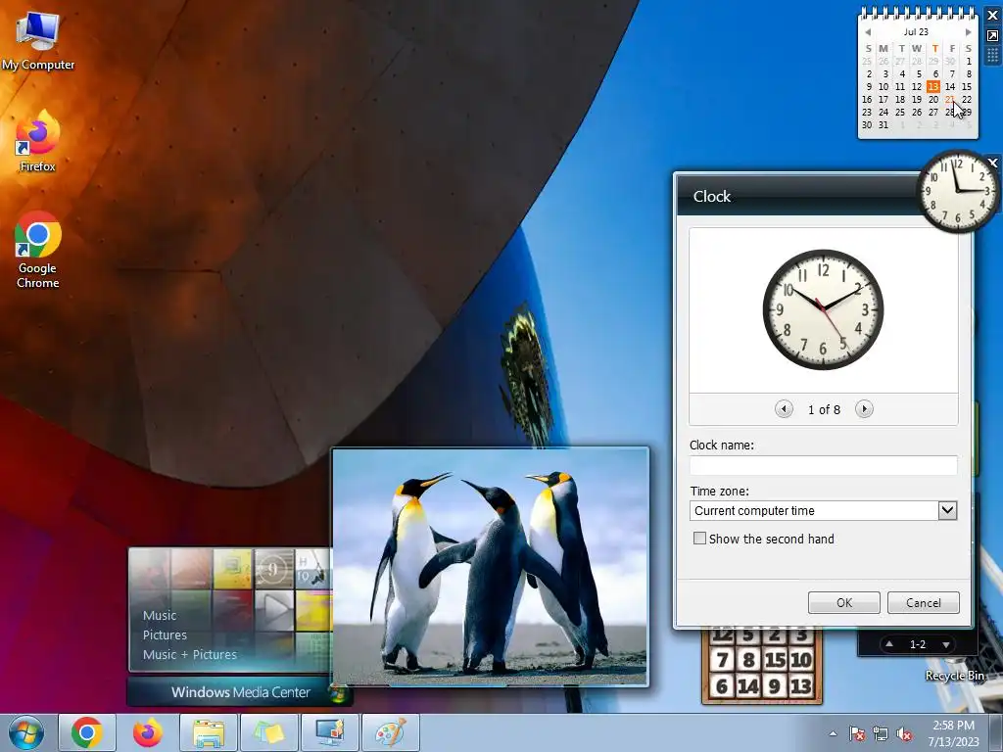The image size is (1003, 752).
Task: Launch Firefox from the taskbar
Action: tap(148, 732)
